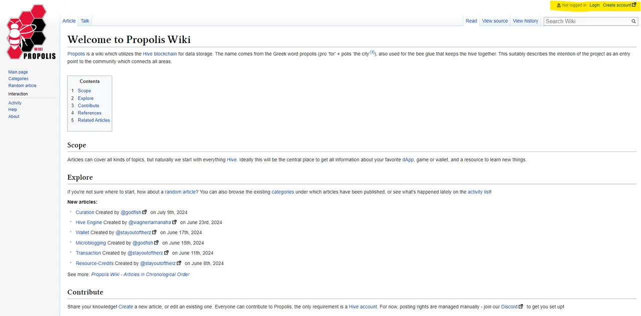
Task: Open the Resource-Credits article
Action: [x=95, y=263]
